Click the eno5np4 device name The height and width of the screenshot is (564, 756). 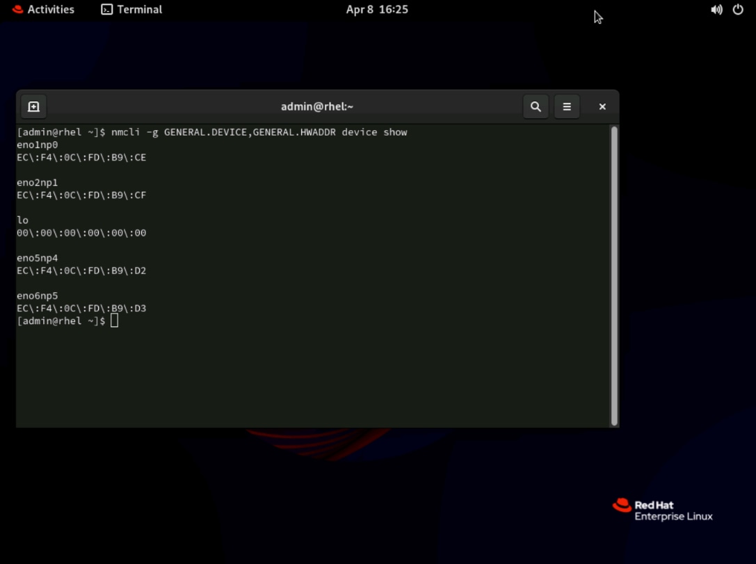tap(37, 258)
